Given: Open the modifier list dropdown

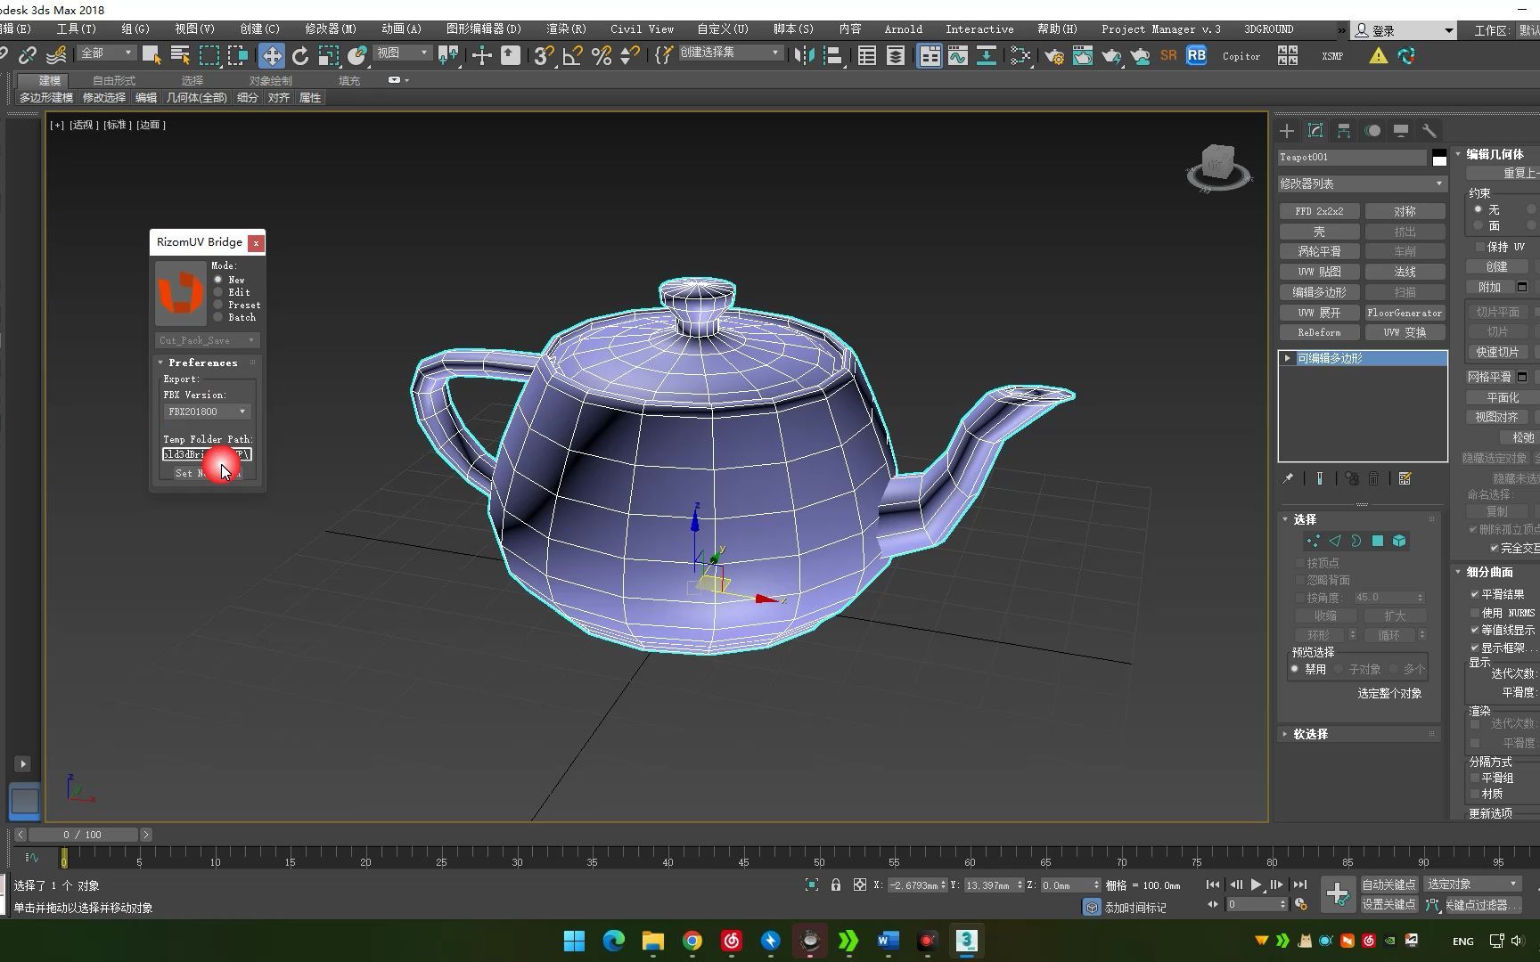Looking at the screenshot, I should point(1361,183).
